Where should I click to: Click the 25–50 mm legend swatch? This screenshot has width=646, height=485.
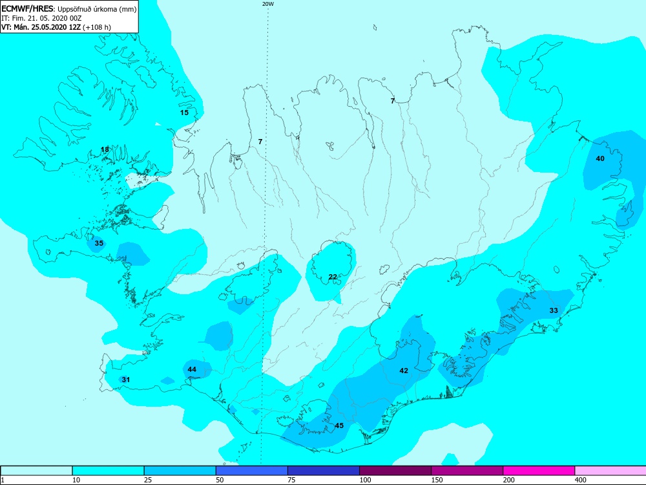coord(180,471)
